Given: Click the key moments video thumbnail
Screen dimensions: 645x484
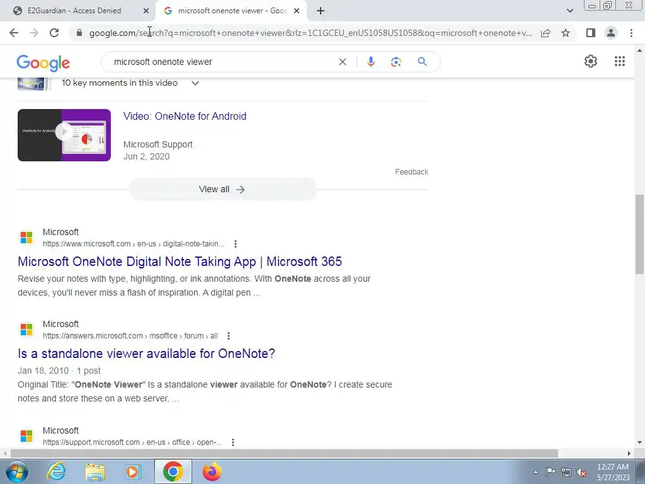Looking at the screenshot, I should (31, 84).
